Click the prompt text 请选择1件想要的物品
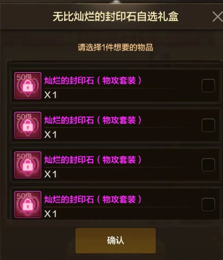223x260 pixels. pos(115,47)
